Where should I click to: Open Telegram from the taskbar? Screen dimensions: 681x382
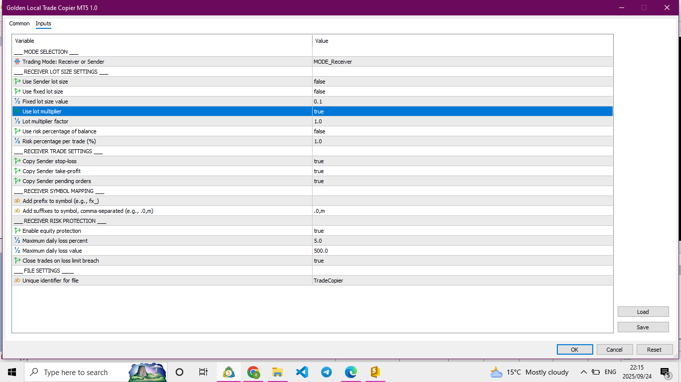(327, 372)
